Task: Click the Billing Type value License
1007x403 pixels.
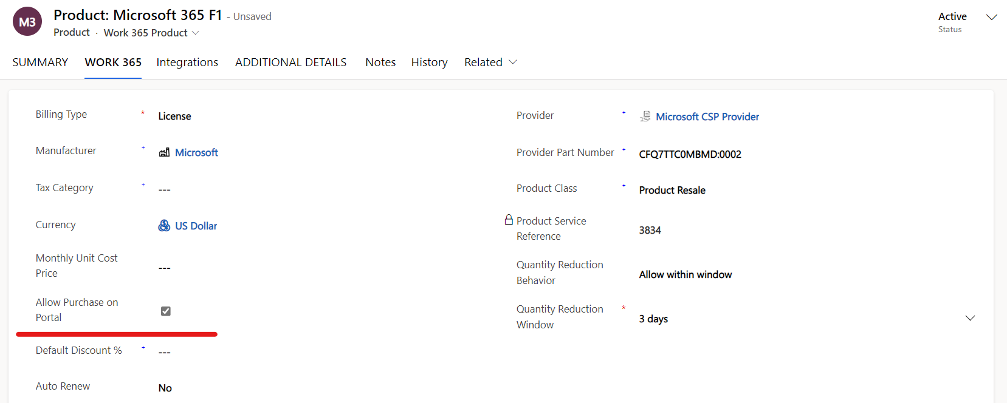Action: pos(174,116)
